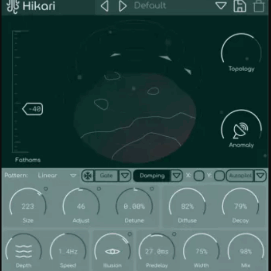Image resolution: width=271 pixels, height=271 pixels.
Task: Toggle the small circle beside Size knob
Action: coord(46,189)
